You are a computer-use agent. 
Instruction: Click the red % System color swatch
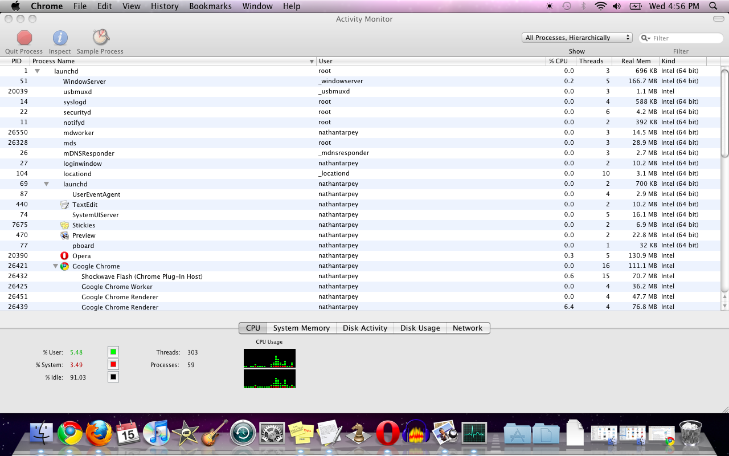tap(113, 364)
